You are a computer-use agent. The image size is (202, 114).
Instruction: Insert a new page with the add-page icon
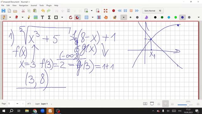click(86, 11)
